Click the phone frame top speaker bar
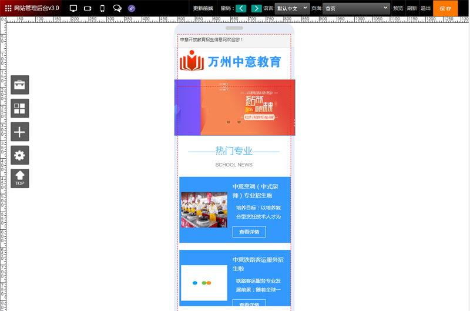 point(234,28)
